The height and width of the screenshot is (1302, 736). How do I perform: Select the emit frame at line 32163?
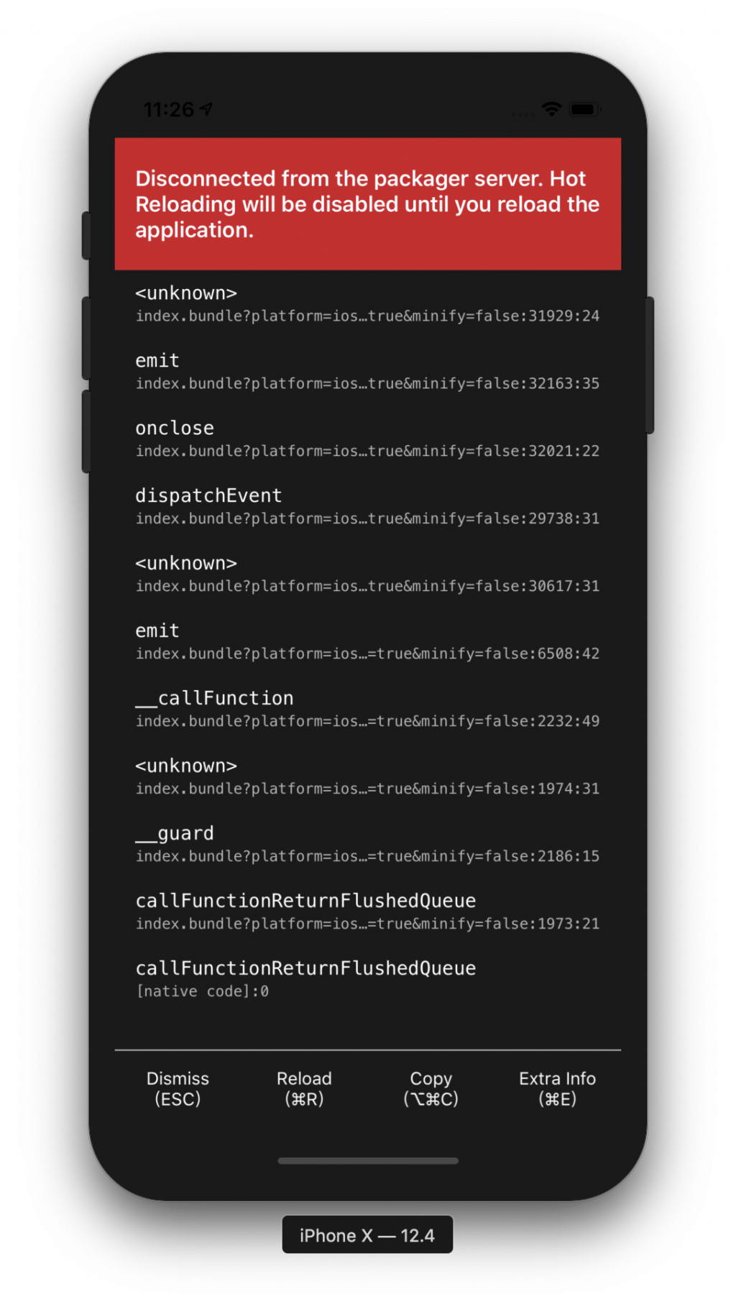(367, 372)
